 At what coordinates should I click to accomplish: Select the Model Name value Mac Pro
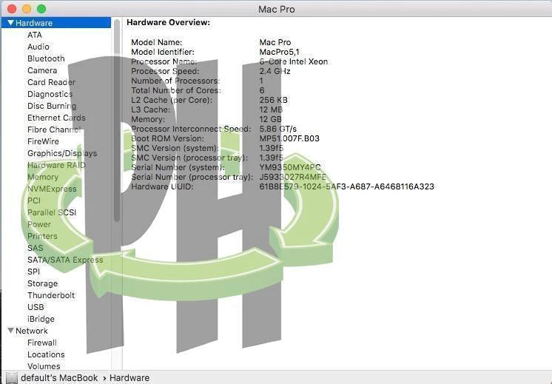coord(275,42)
